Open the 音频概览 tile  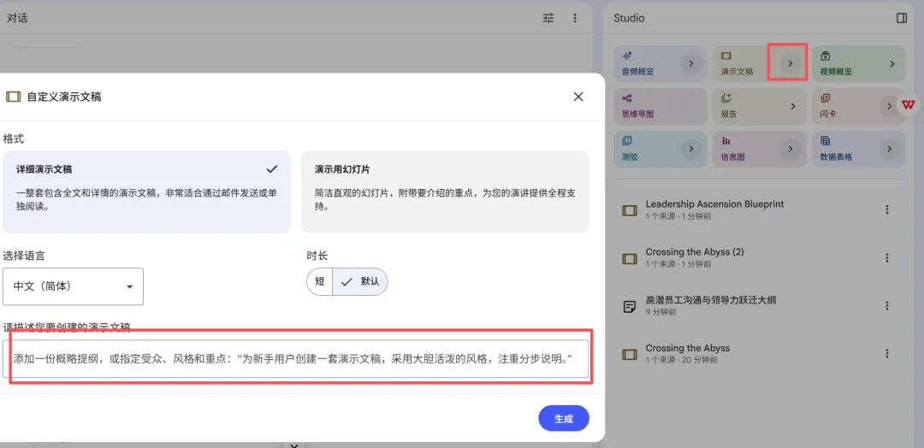click(660, 63)
